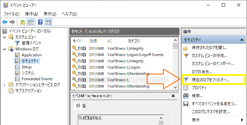The image size is (247, 125).
Task: Click 表示 action entry
Action: (x=196, y=120)
